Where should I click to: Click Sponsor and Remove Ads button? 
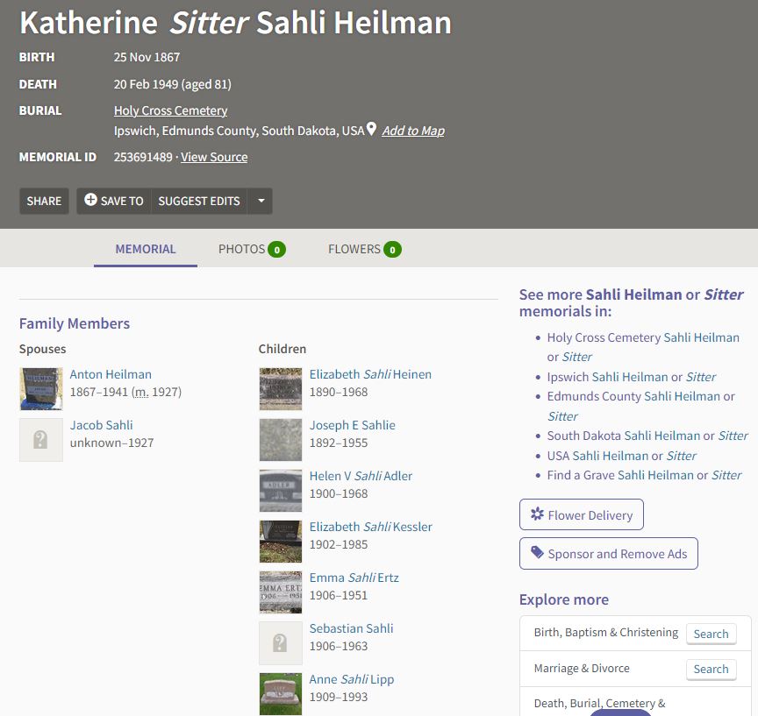[x=609, y=553]
